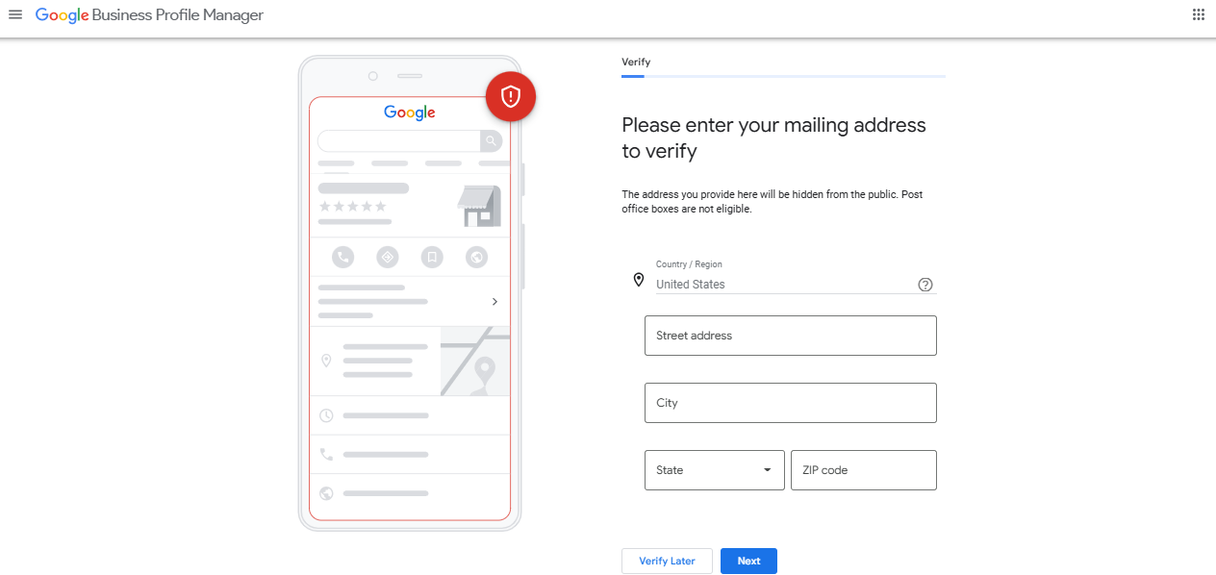The image size is (1216, 575).
Task: Click the help question mark icon
Action: tap(925, 285)
